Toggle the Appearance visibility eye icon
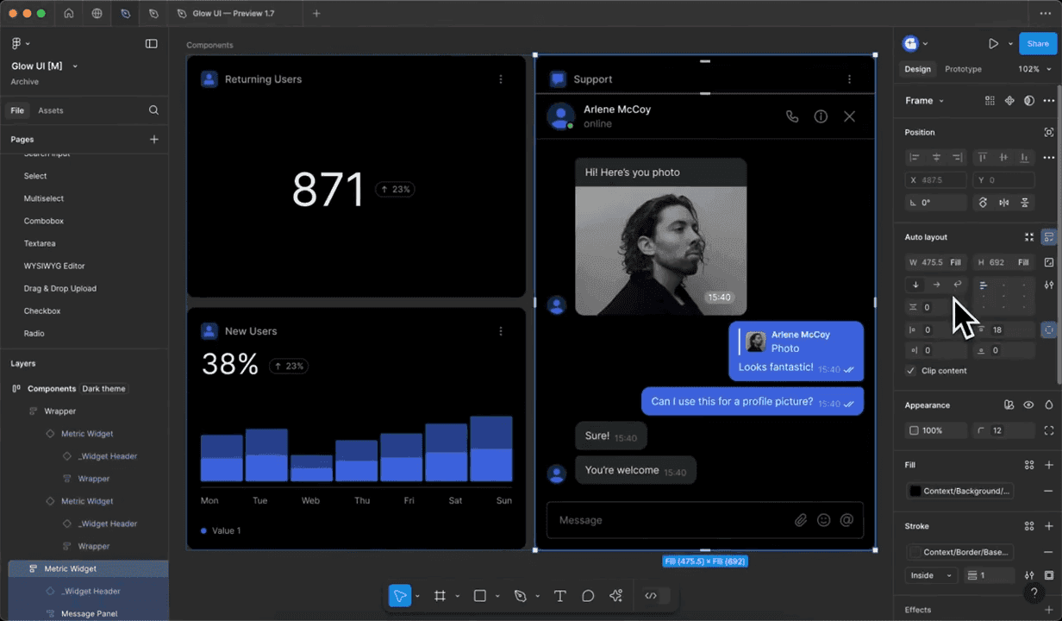Image resolution: width=1062 pixels, height=621 pixels. click(x=1028, y=405)
